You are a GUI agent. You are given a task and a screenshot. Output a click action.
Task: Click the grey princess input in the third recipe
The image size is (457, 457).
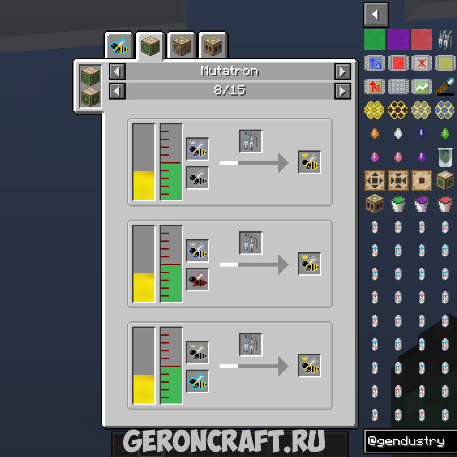point(197,352)
